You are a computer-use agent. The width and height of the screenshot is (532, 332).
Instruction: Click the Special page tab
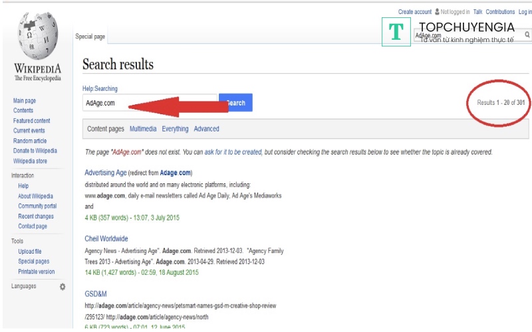90,37
